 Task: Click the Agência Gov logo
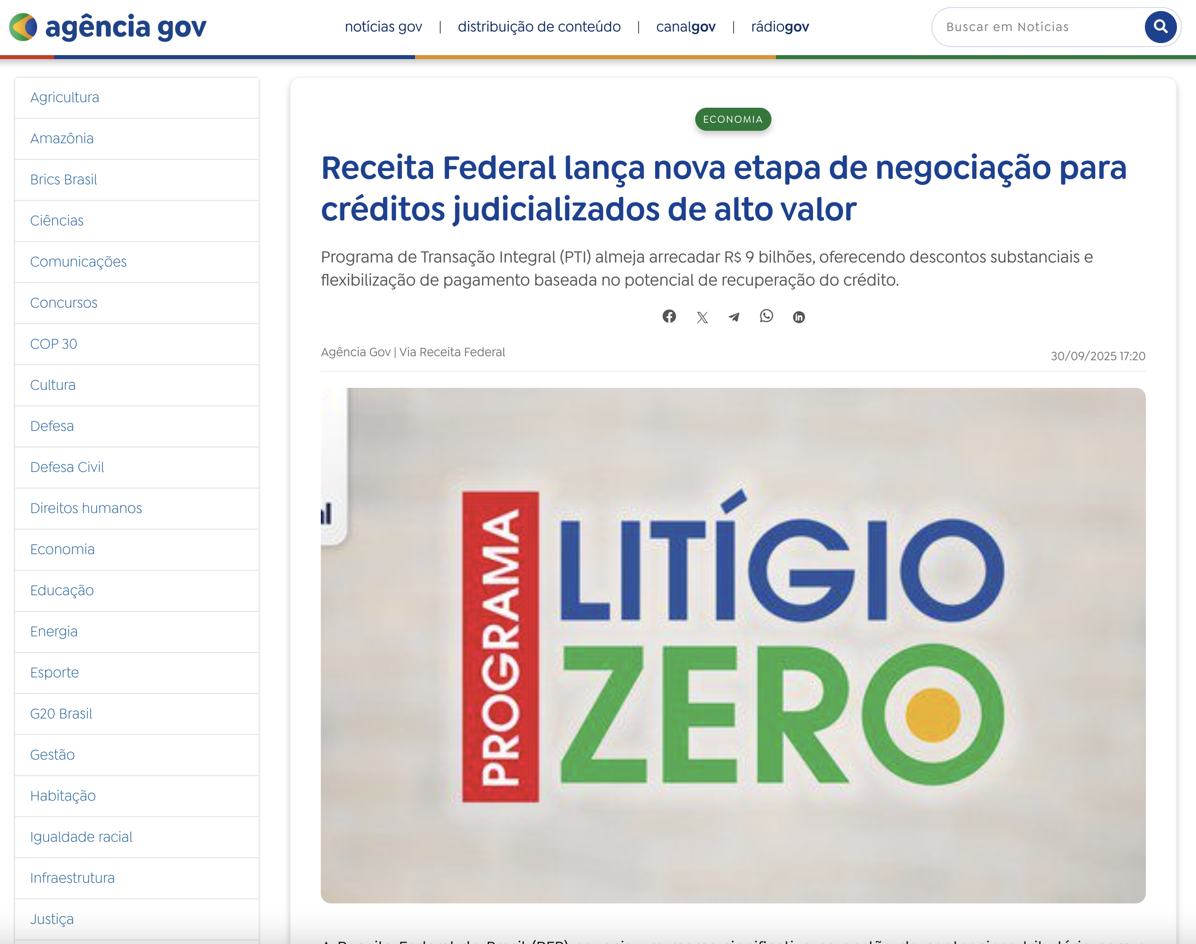click(x=107, y=26)
